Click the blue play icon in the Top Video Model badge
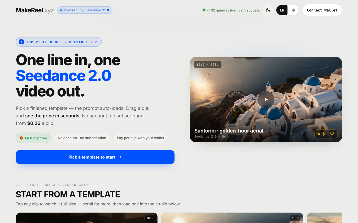This screenshot has height=223, width=358. pos(21,42)
